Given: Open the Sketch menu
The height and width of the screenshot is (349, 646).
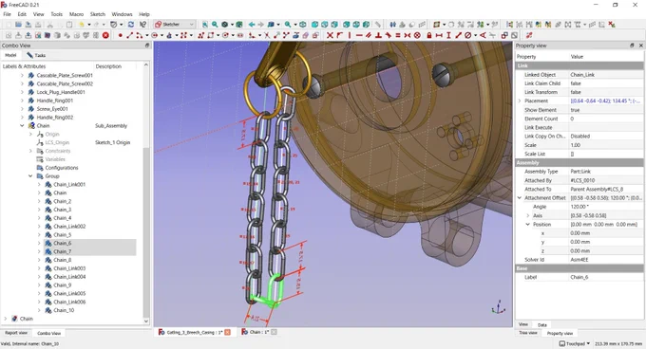Looking at the screenshot, I should tap(98, 14).
